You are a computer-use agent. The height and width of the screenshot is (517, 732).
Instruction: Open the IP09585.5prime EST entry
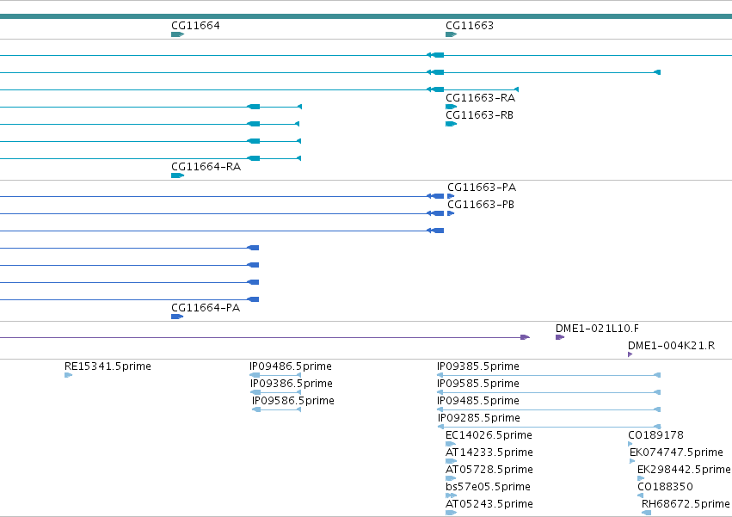tap(478, 384)
